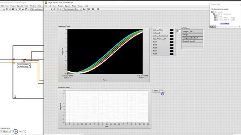Click the WFM Name array index stepper

[x=177, y=31]
